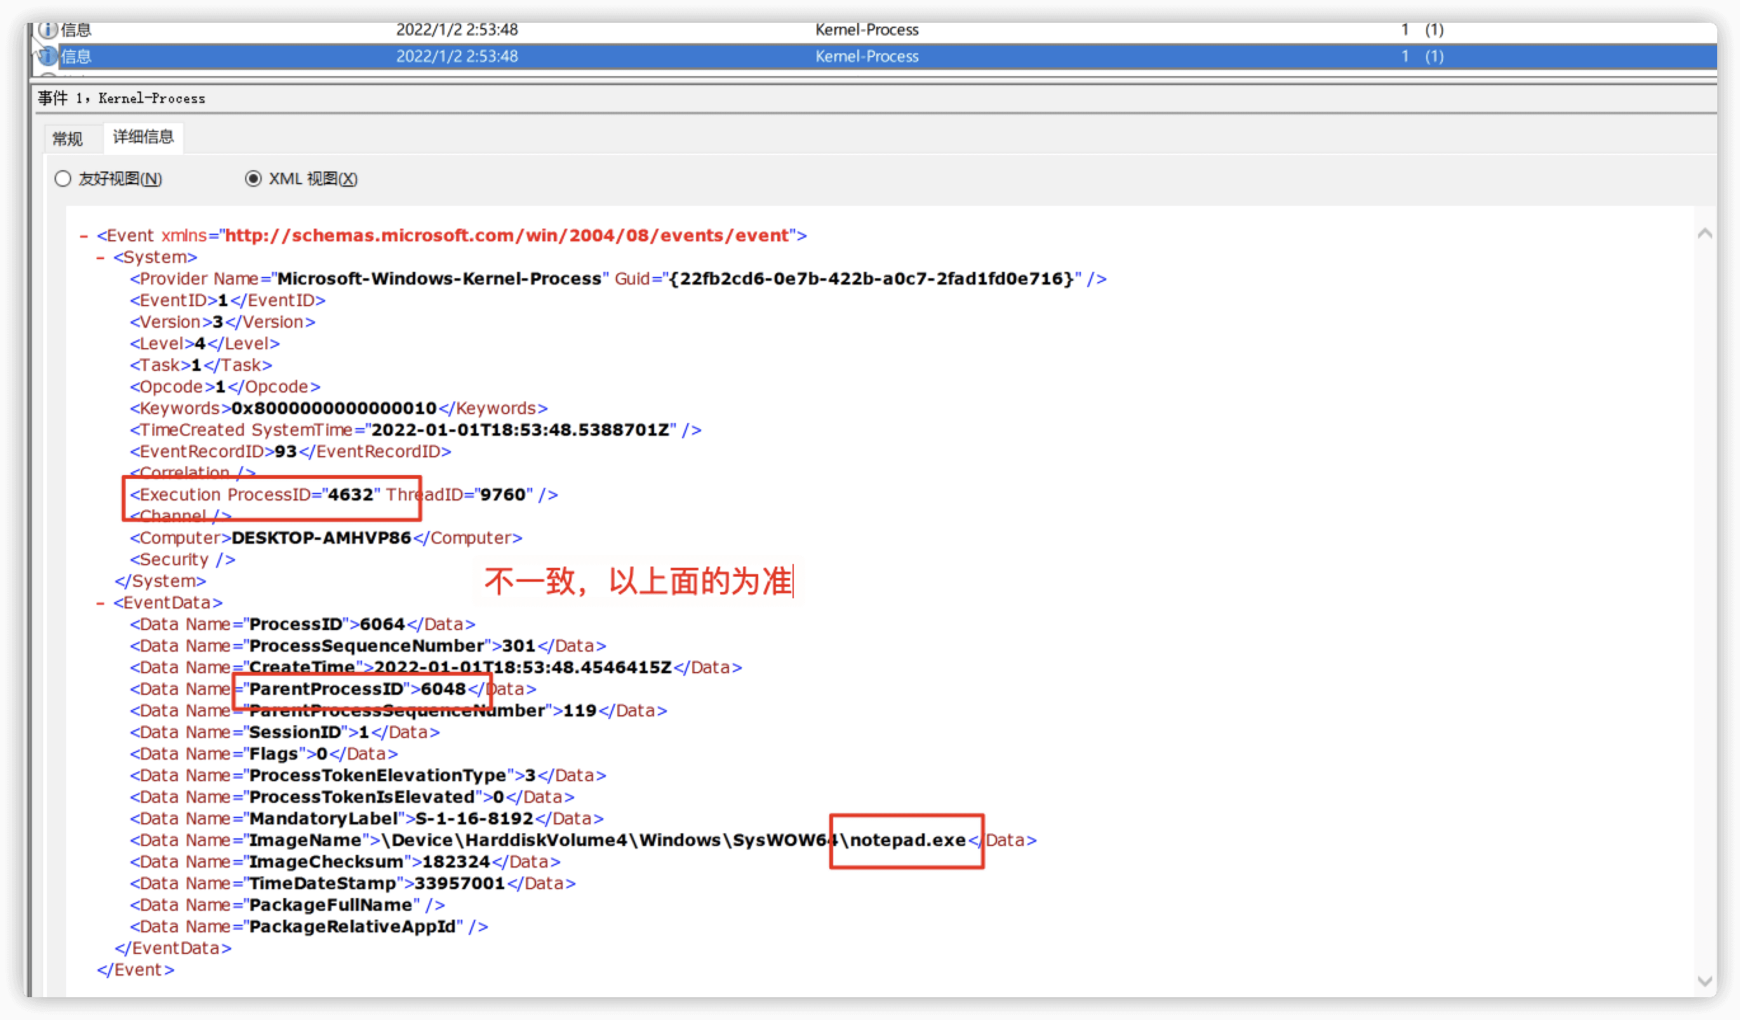Screen dimensions: 1740x1020
Task: Click scroll-up arrow of the XML pane
Action: point(1704,234)
